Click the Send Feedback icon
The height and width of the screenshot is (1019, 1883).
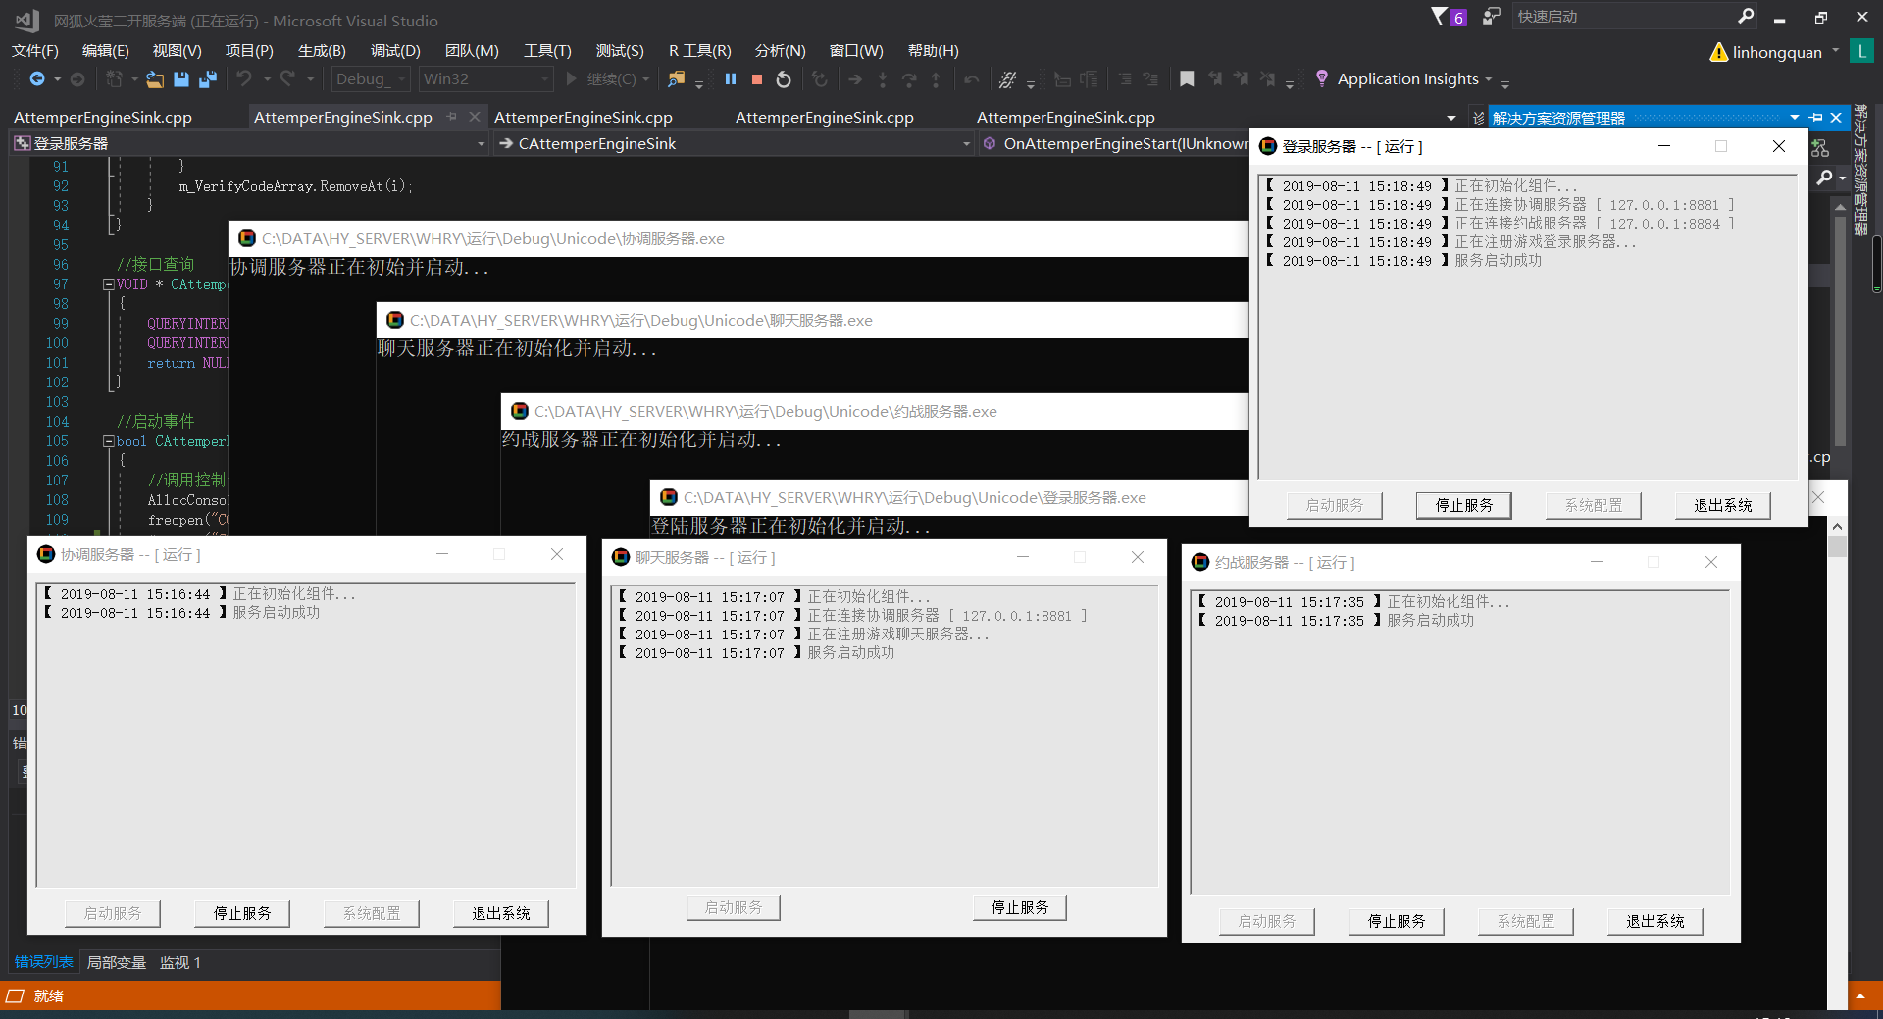pyautogui.click(x=1491, y=17)
